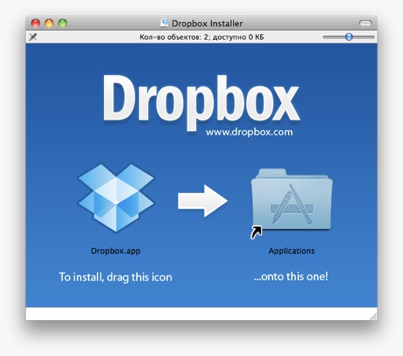Click the left end of icon size slider
This screenshot has height=356, width=403.
pyautogui.click(x=325, y=37)
